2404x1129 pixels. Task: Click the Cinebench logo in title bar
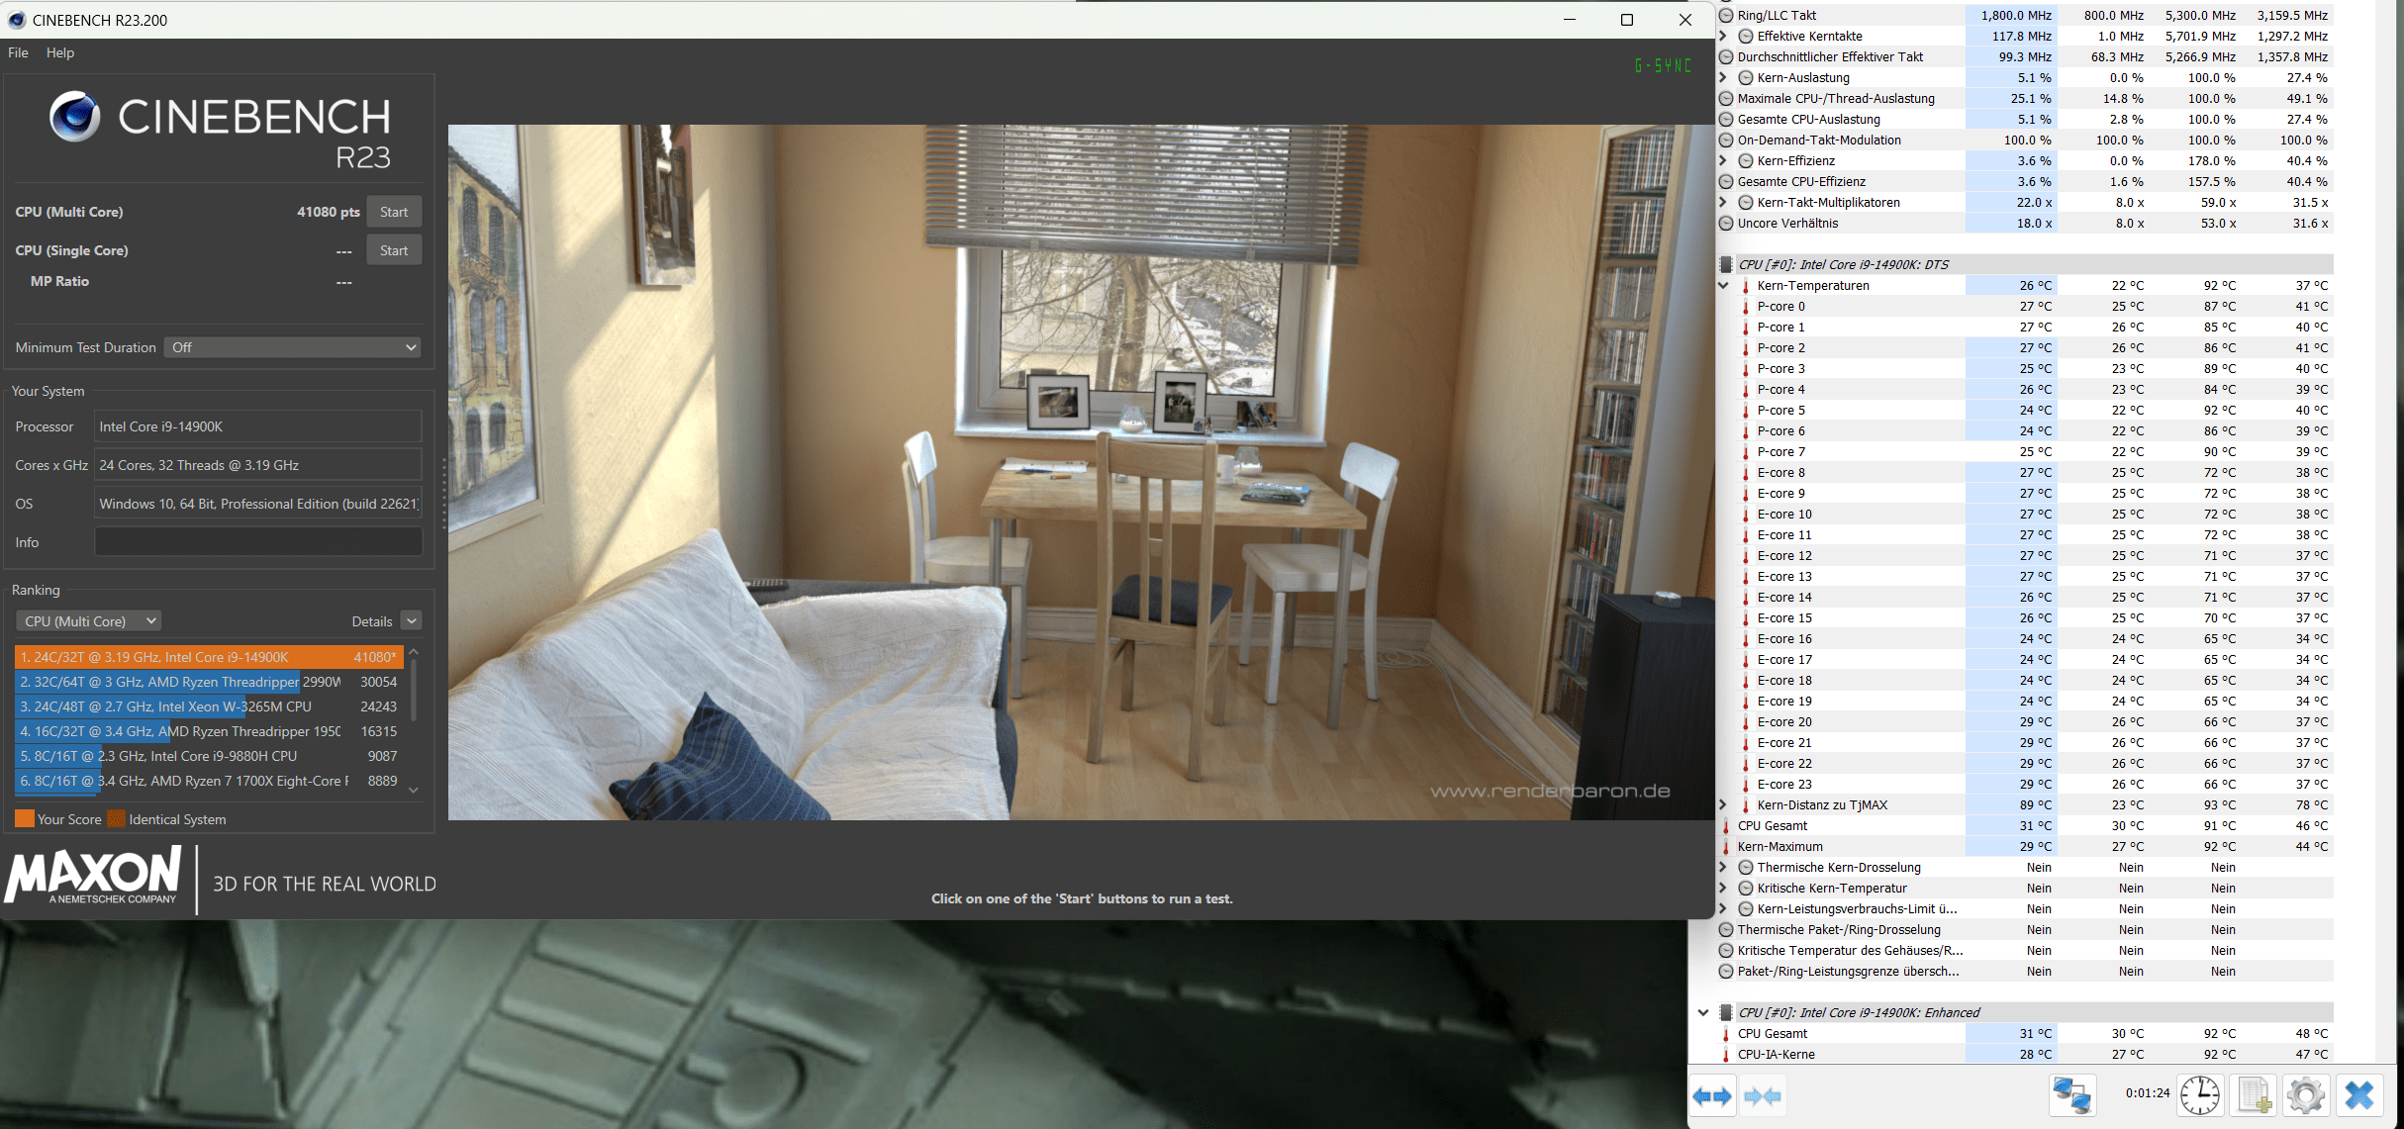[x=16, y=20]
